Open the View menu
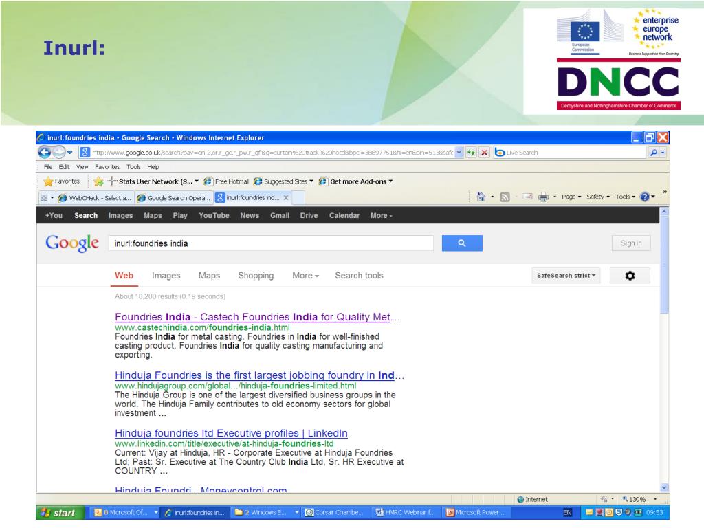Viewport: 704px width, 528px height. (x=82, y=167)
